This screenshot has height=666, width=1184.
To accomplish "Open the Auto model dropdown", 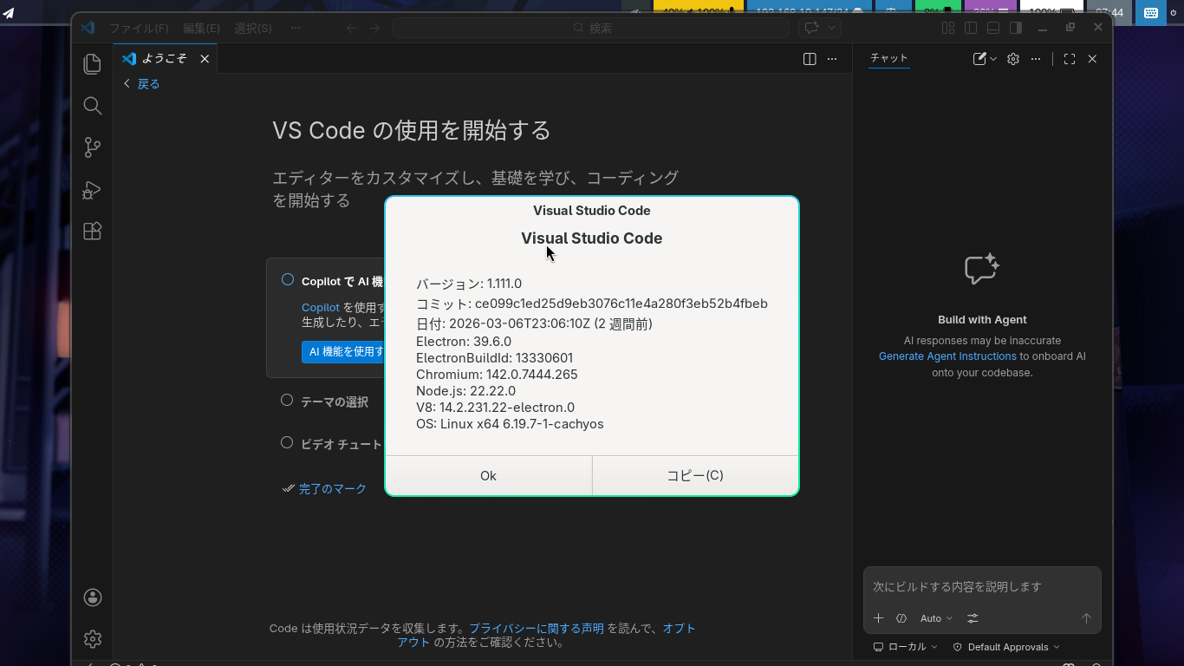I will pos(936,618).
